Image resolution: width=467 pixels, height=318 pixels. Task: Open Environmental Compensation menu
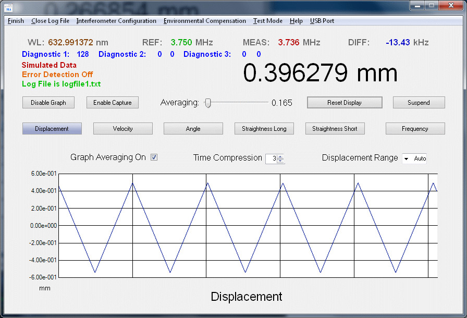[x=205, y=21]
